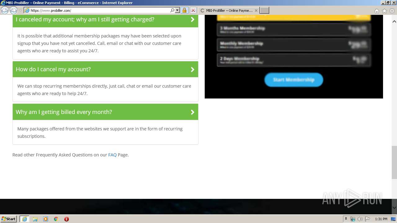397x223 pixels.
Task: Select the 2 Days Membership option
Action: click(x=294, y=60)
